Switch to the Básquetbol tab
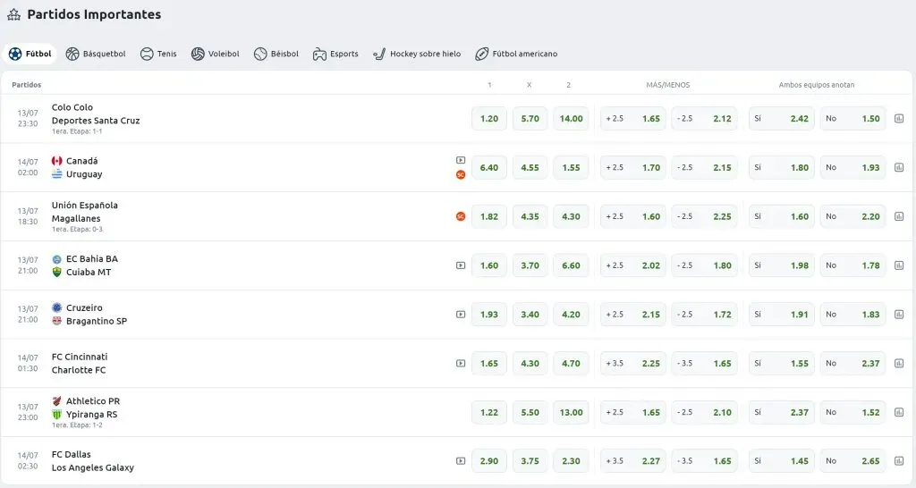The height and width of the screenshot is (488, 916). (x=96, y=54)
